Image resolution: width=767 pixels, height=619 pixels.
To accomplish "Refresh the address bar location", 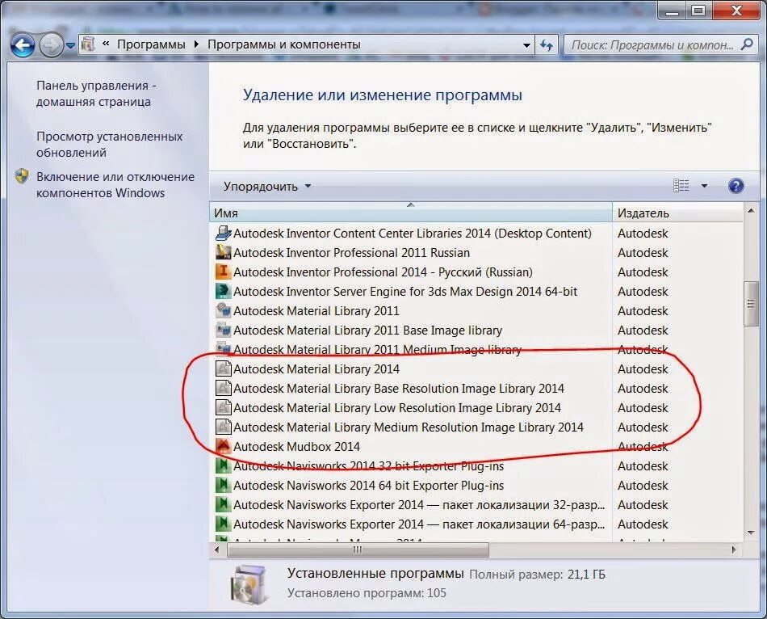I will coord(547,45).
